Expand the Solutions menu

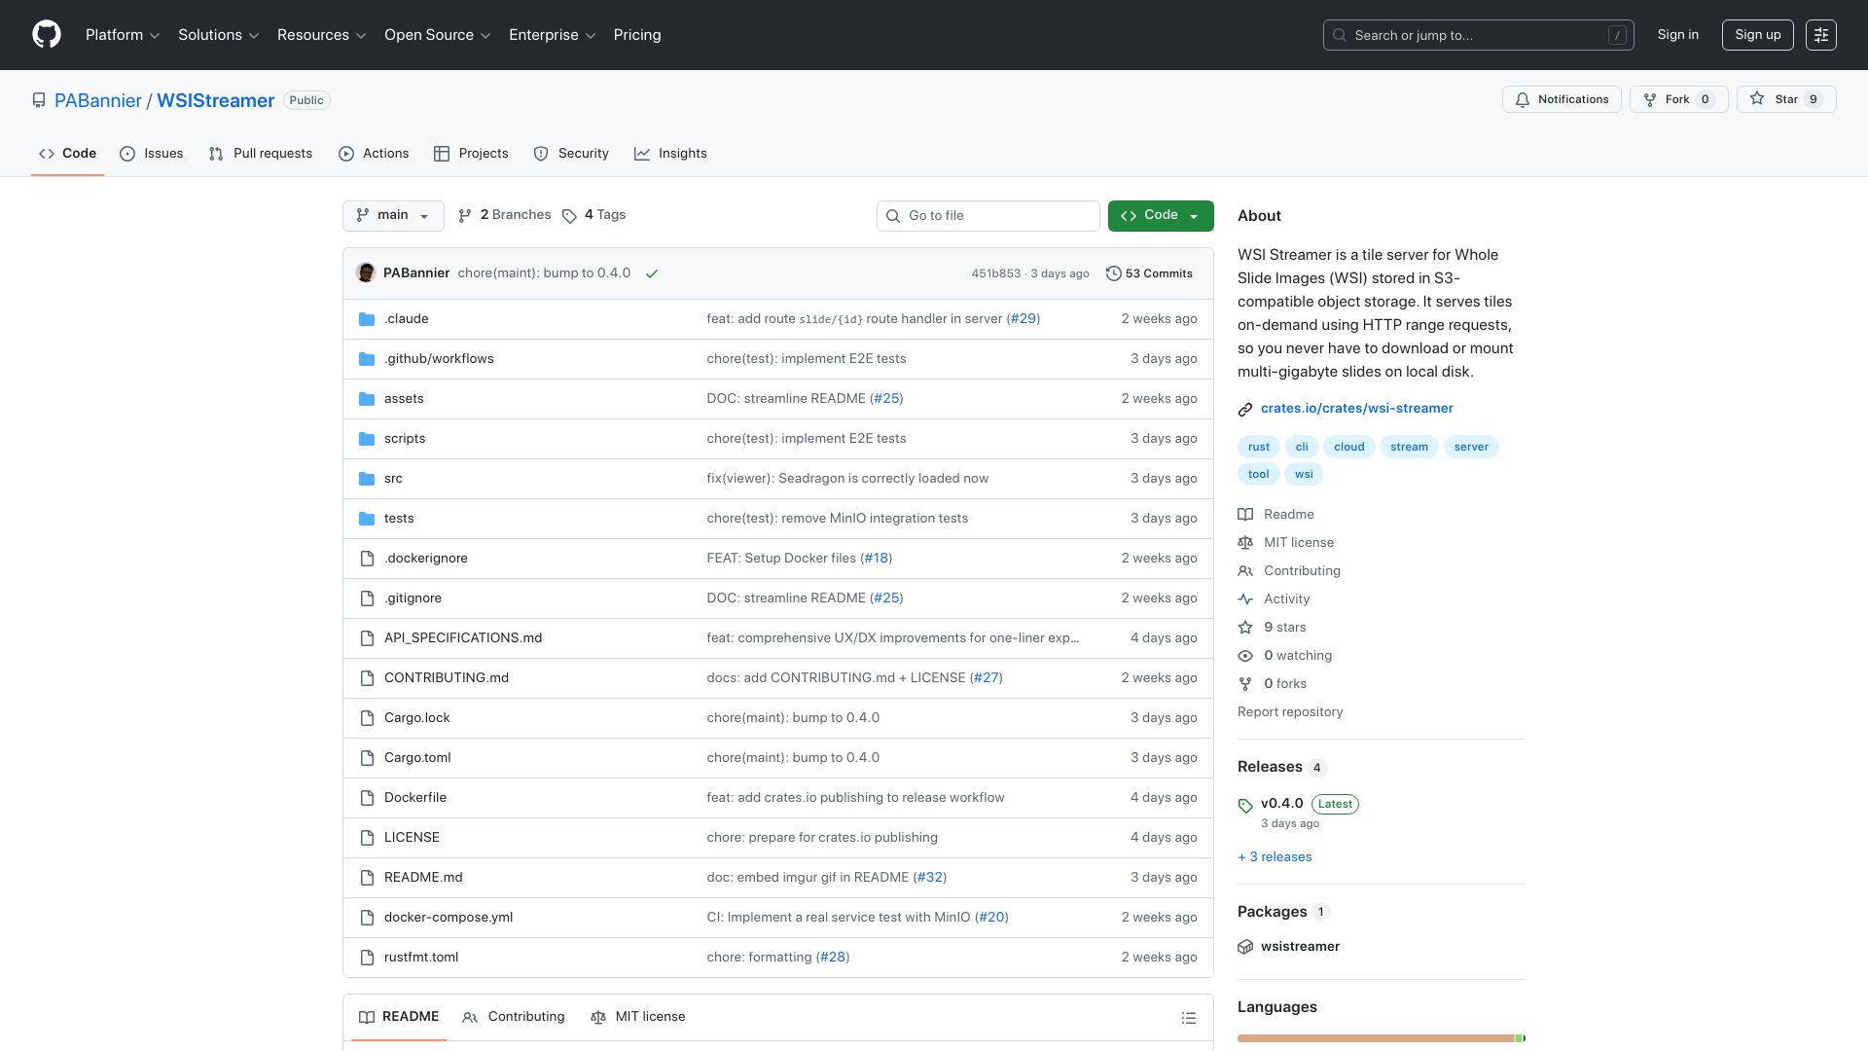click(x=219, y=35)
